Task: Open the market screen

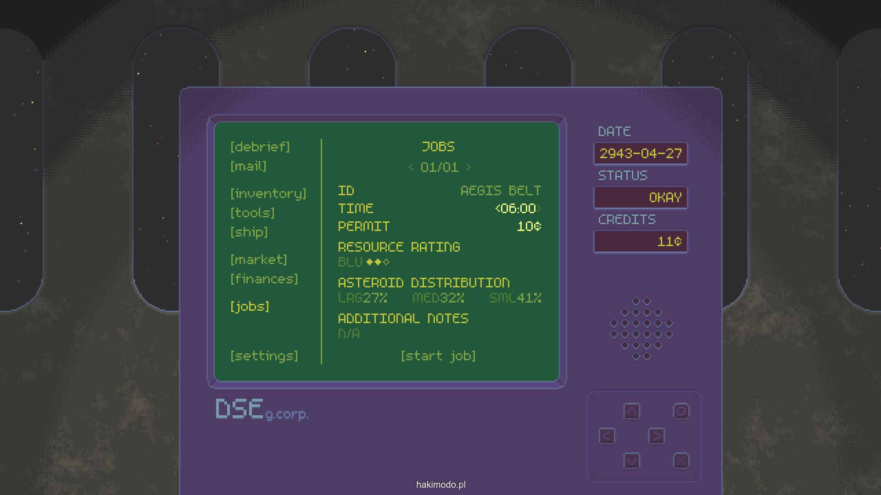Action: [259, 260]
